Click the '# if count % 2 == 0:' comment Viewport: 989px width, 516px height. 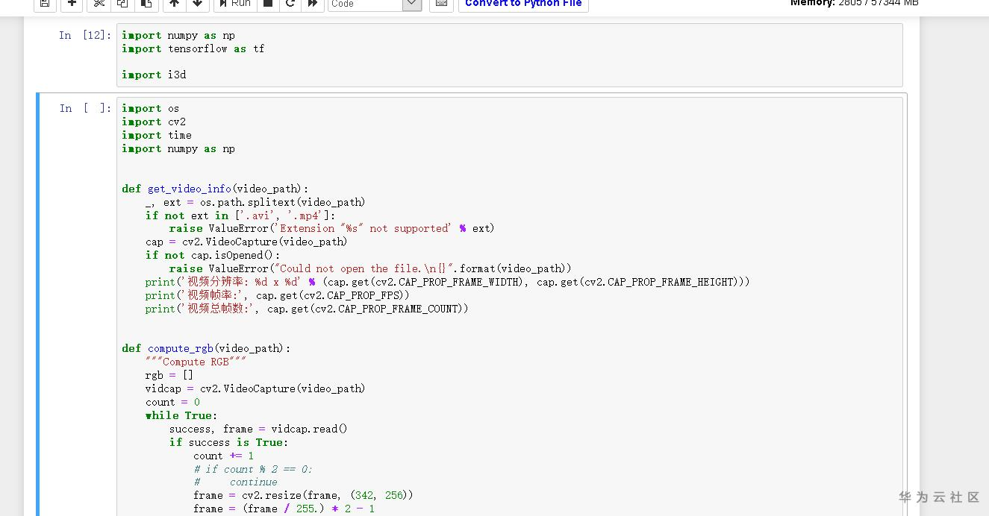[253, 469]
